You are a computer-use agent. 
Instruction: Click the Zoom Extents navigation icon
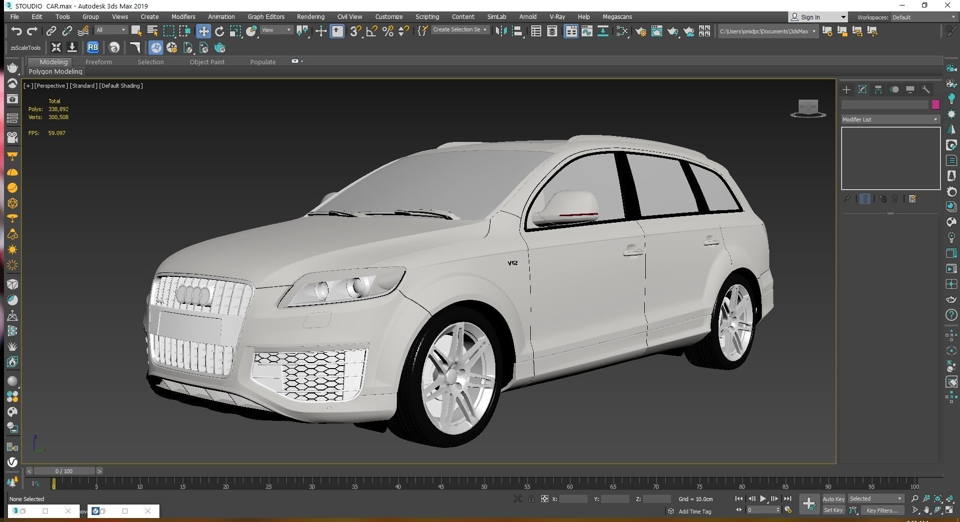pos(938,499)
